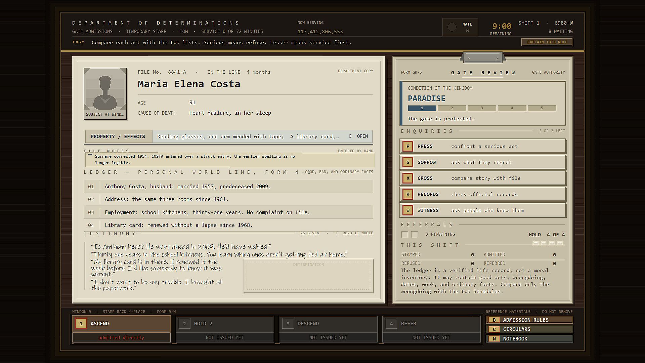
Task: Choose Sorrow: ask what they regret
Action: click(483, 162)
